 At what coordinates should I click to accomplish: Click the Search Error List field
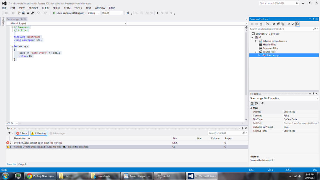coord(225,133)
